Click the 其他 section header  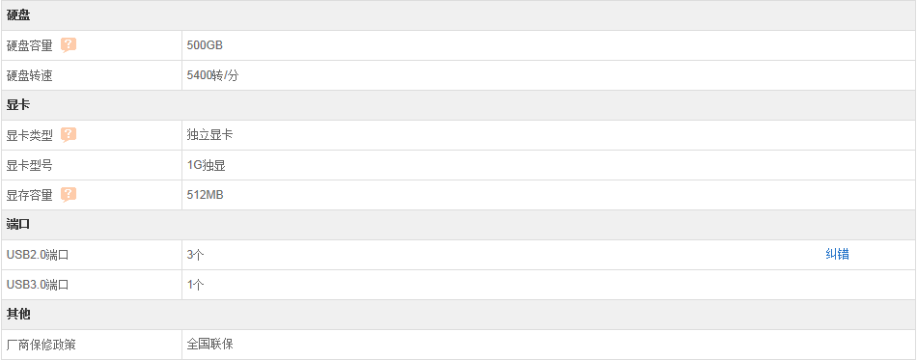pyautogui.click(x=458, y=315)
